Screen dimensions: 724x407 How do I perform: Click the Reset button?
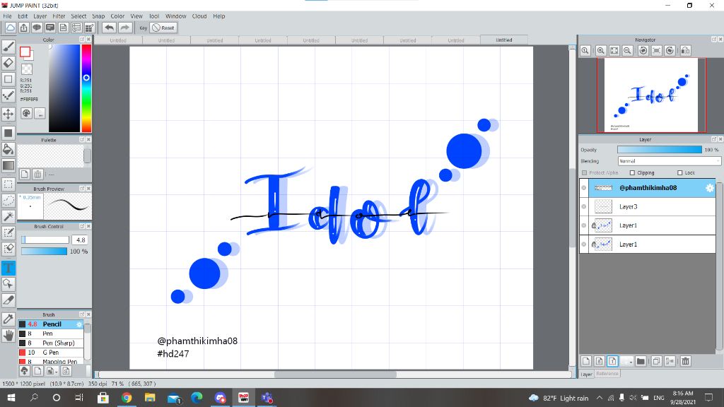[x=163, y=28]
